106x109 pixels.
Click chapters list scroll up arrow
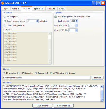(50, 34)
